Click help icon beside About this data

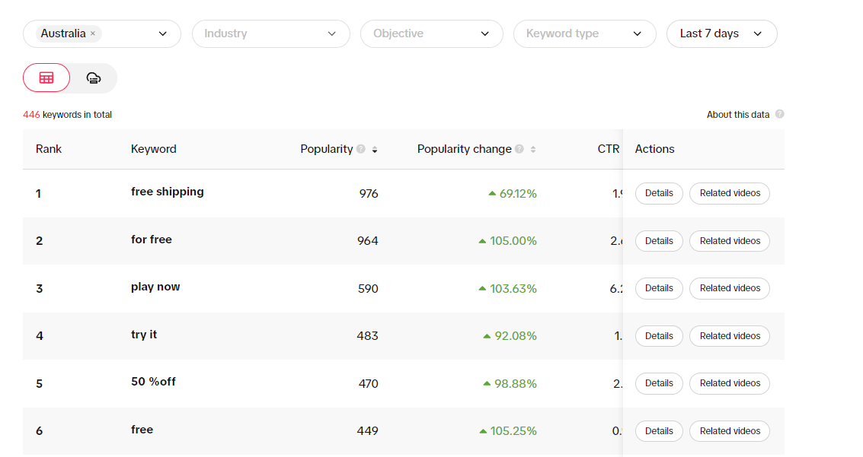[779, 115]
